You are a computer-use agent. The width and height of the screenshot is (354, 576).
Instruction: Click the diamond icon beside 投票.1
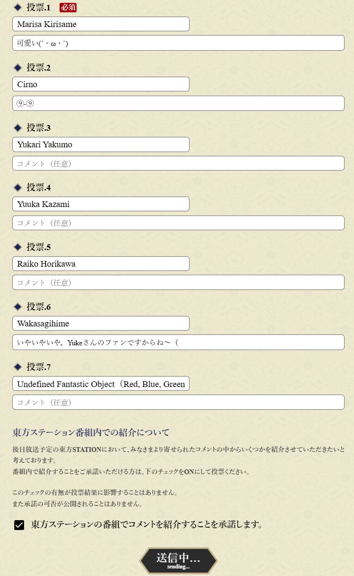(x=18, y=7)
